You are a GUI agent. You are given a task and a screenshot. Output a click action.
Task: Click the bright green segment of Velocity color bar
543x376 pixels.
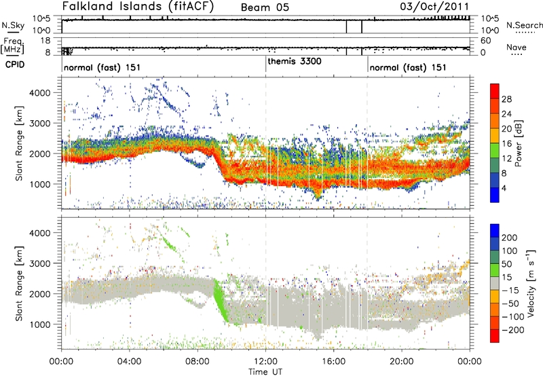tap(495, 270)
